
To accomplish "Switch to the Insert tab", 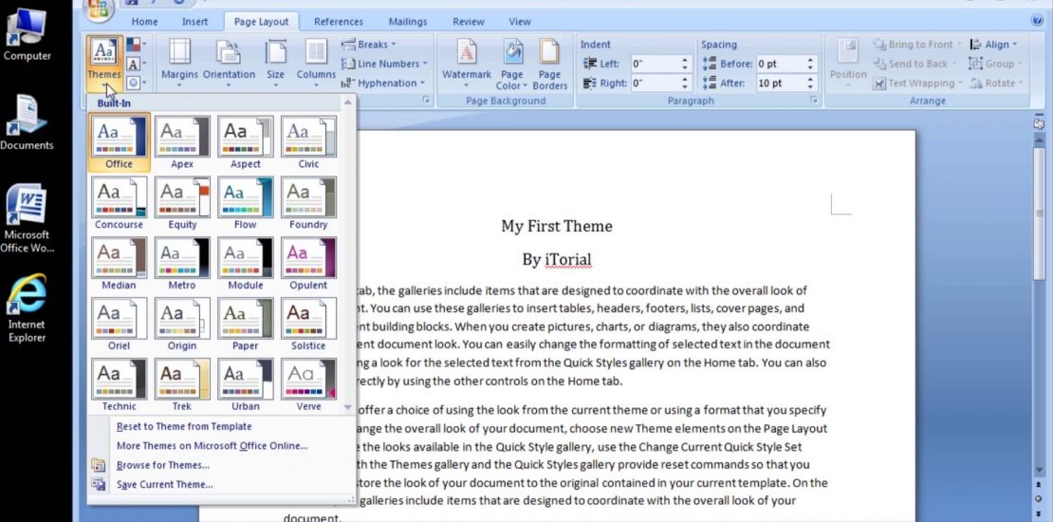I will pos(194,22).
